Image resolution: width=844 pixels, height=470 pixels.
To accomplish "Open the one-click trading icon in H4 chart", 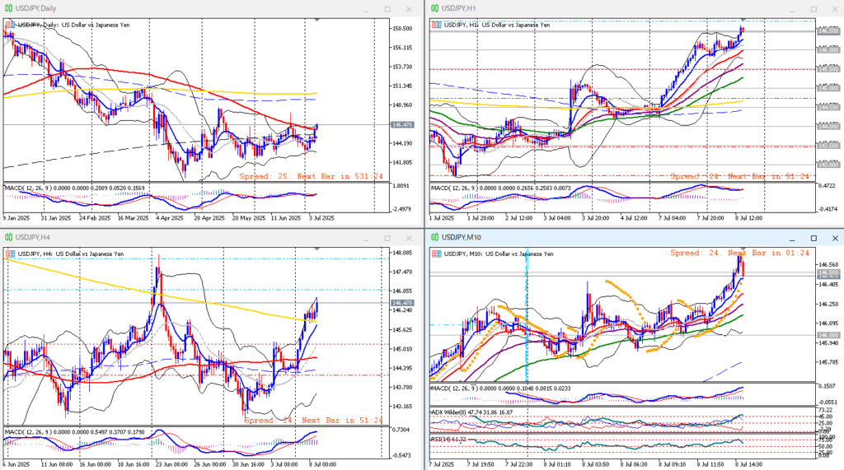I will click(10, 254).
